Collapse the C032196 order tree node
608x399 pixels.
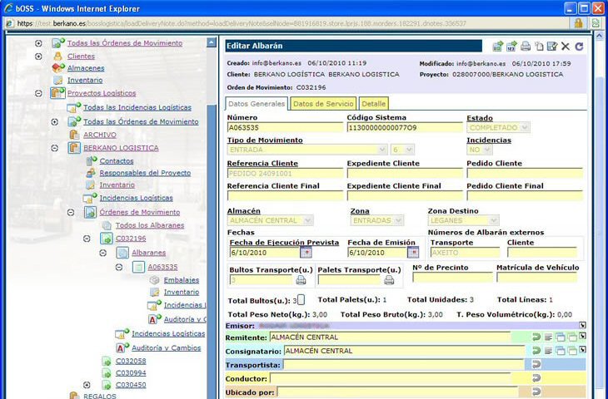(87, 238)
